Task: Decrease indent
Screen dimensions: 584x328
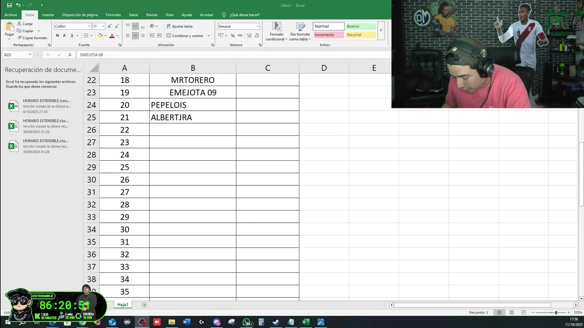Action: pos(152,36)
